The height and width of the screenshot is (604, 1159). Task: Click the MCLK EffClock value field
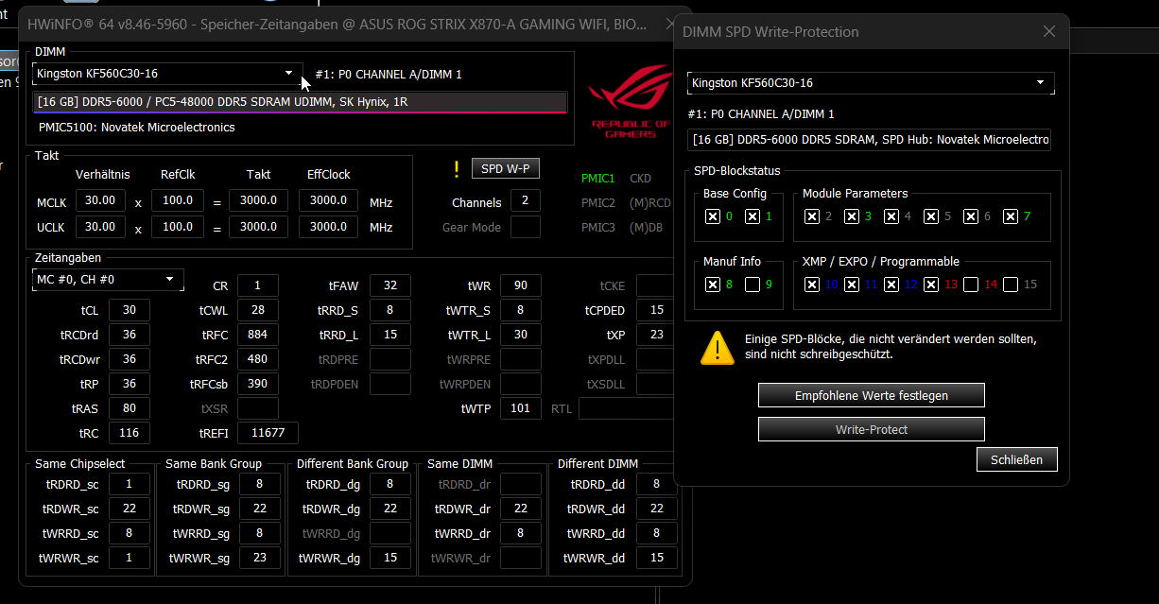328,200
